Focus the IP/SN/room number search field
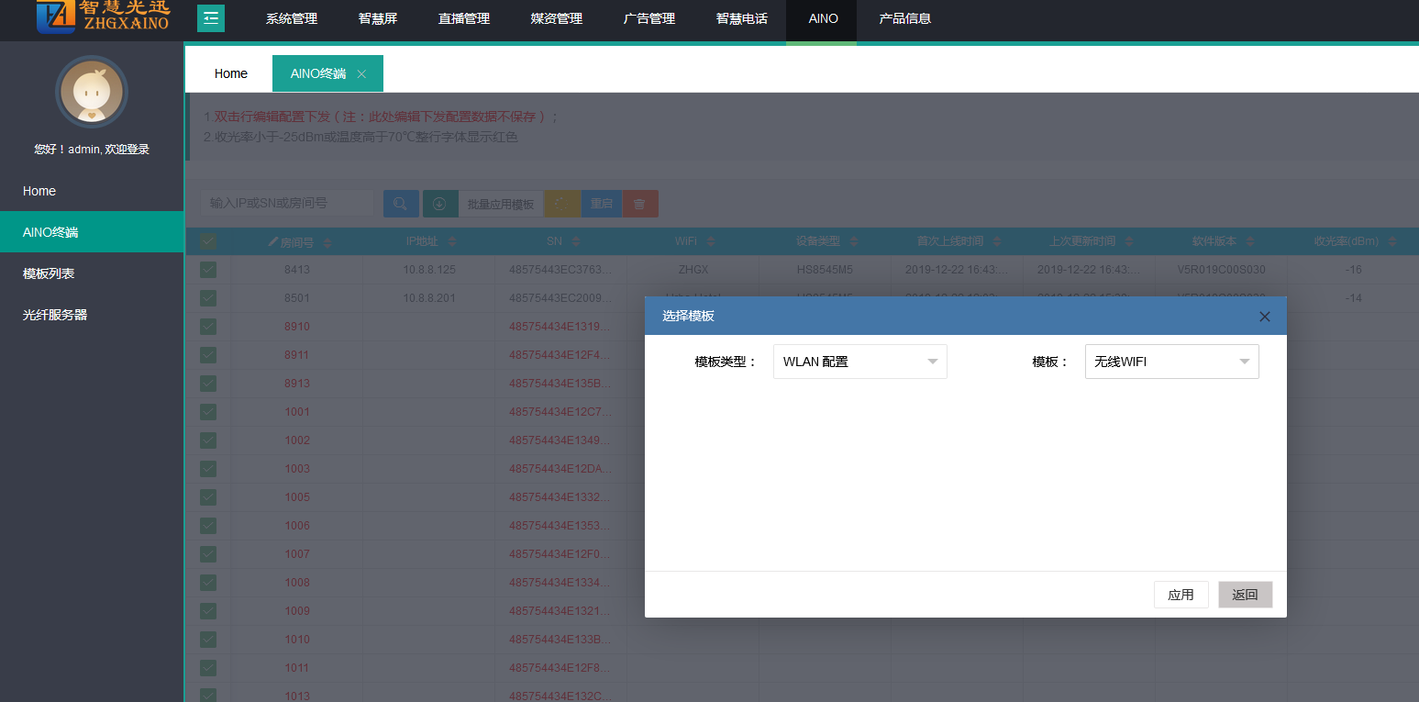1419x702 pixels. click(286, 203)
